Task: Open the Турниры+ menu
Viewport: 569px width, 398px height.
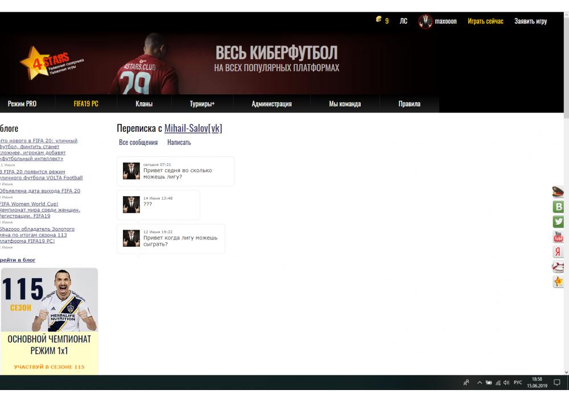Action: tap(202, 104)
